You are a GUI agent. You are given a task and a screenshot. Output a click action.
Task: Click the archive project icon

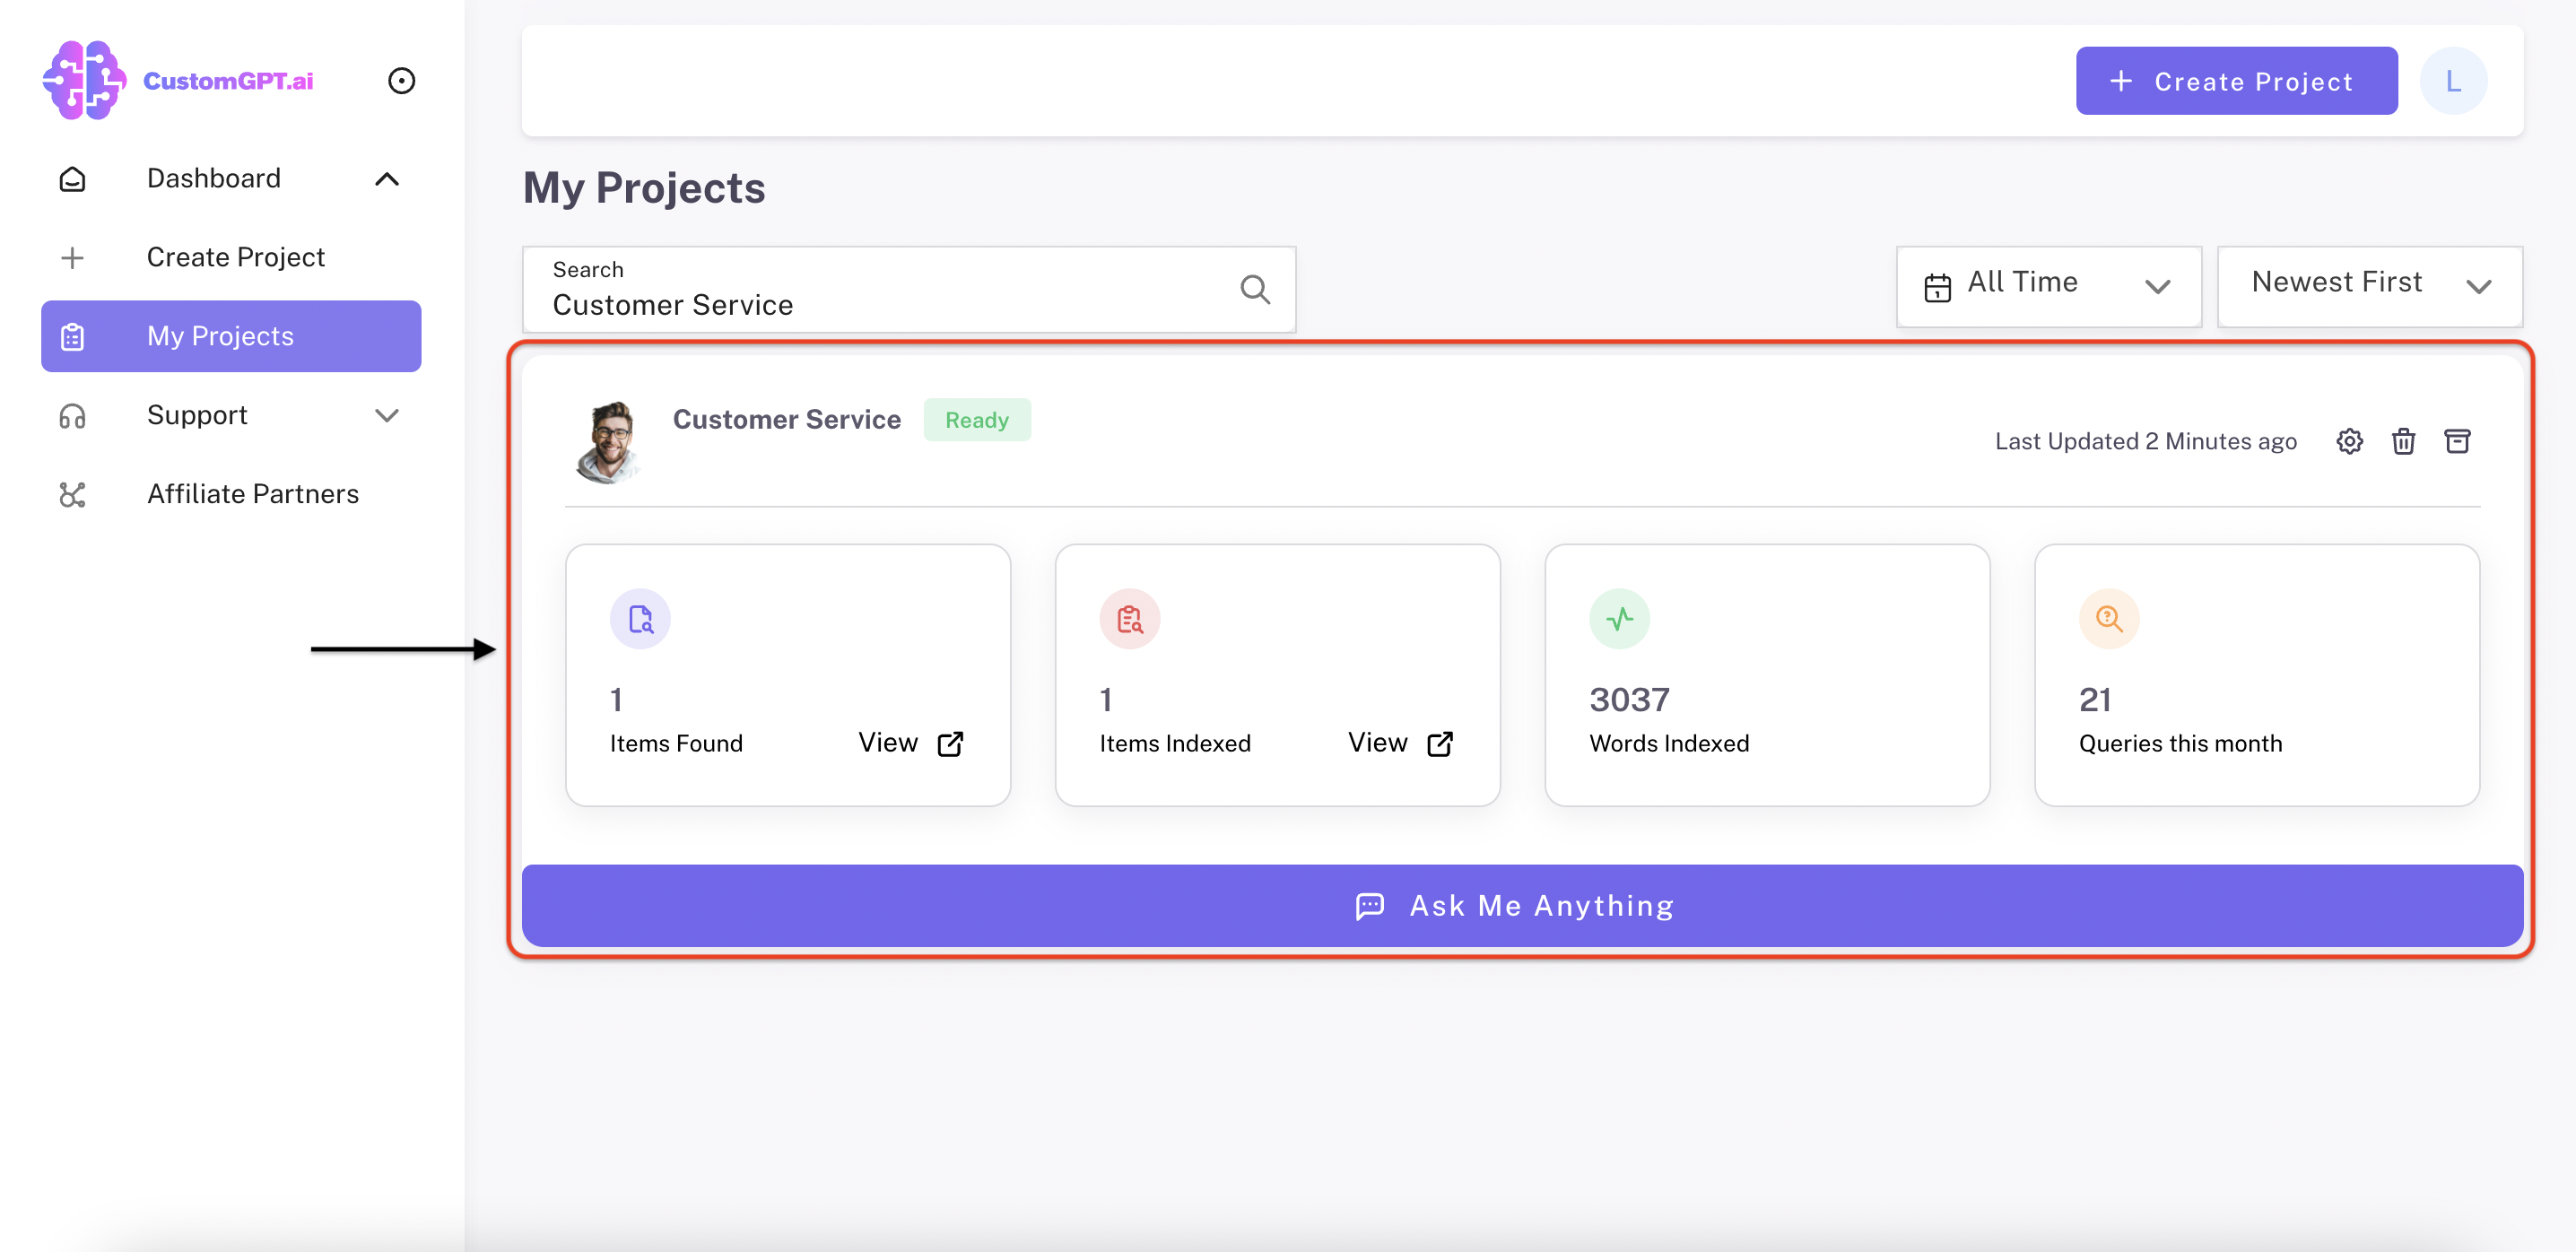click(x=2457, y=441)
